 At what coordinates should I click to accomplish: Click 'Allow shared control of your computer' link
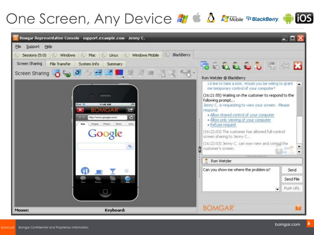pos(242,115)
